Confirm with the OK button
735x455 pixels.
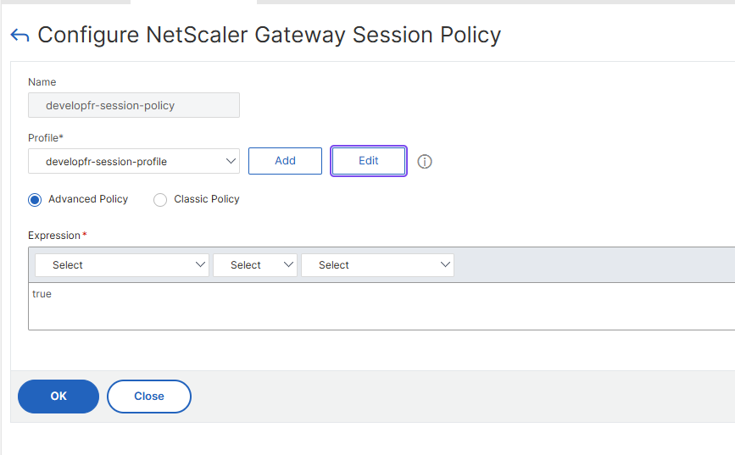[x=58, y=397]
